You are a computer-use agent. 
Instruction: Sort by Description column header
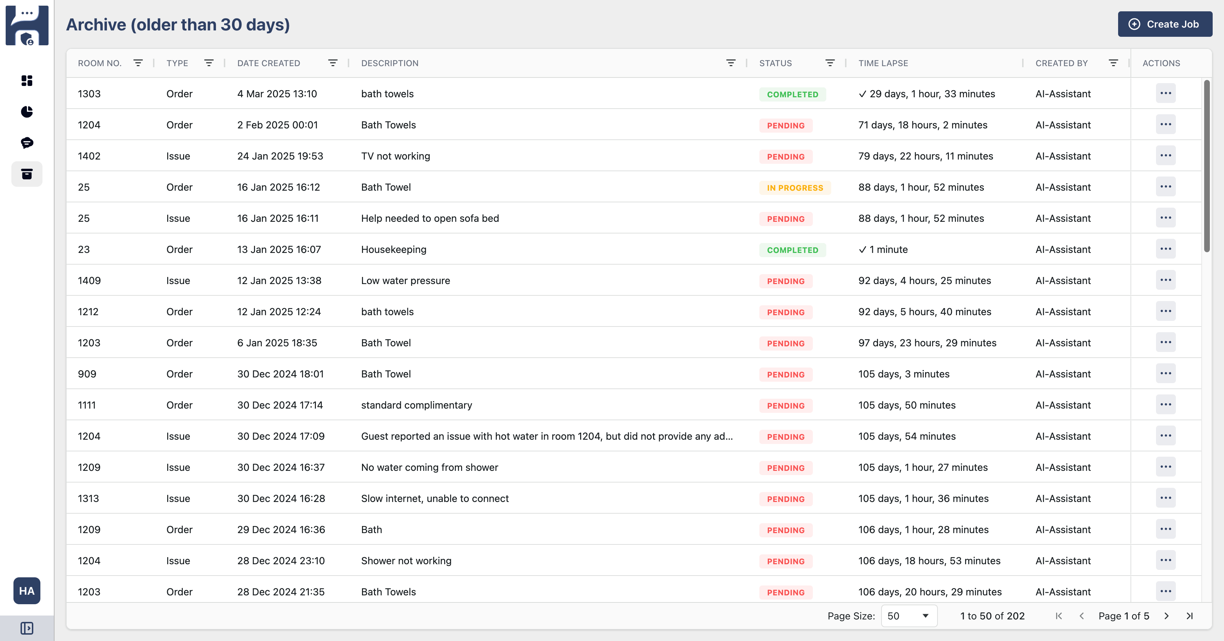[390, 63]
